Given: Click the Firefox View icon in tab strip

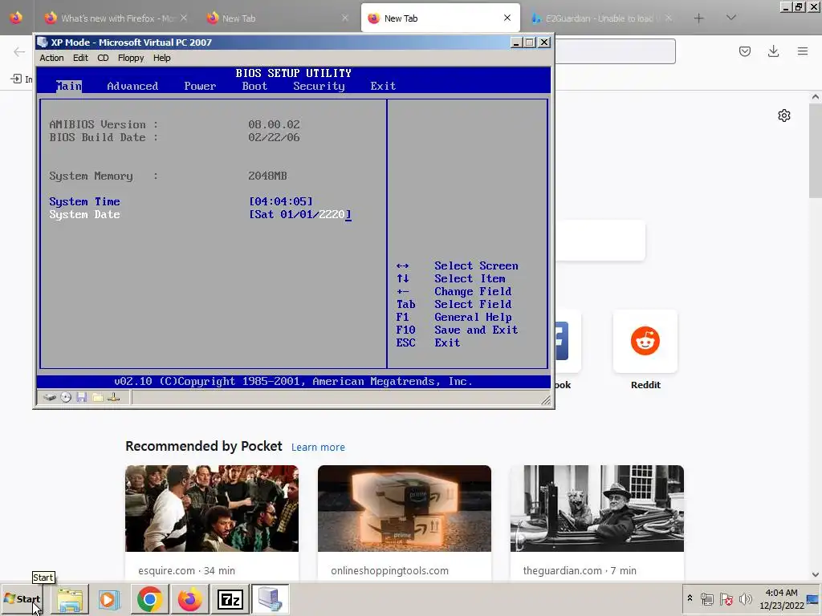Looking at the screenshot, I should [x=16, y=18].
